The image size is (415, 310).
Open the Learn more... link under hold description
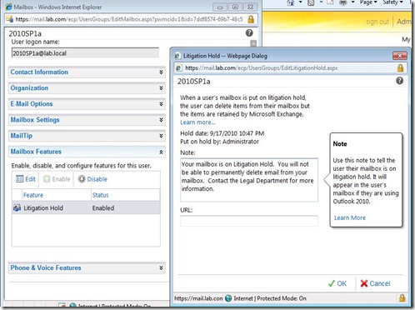(197, 122)
